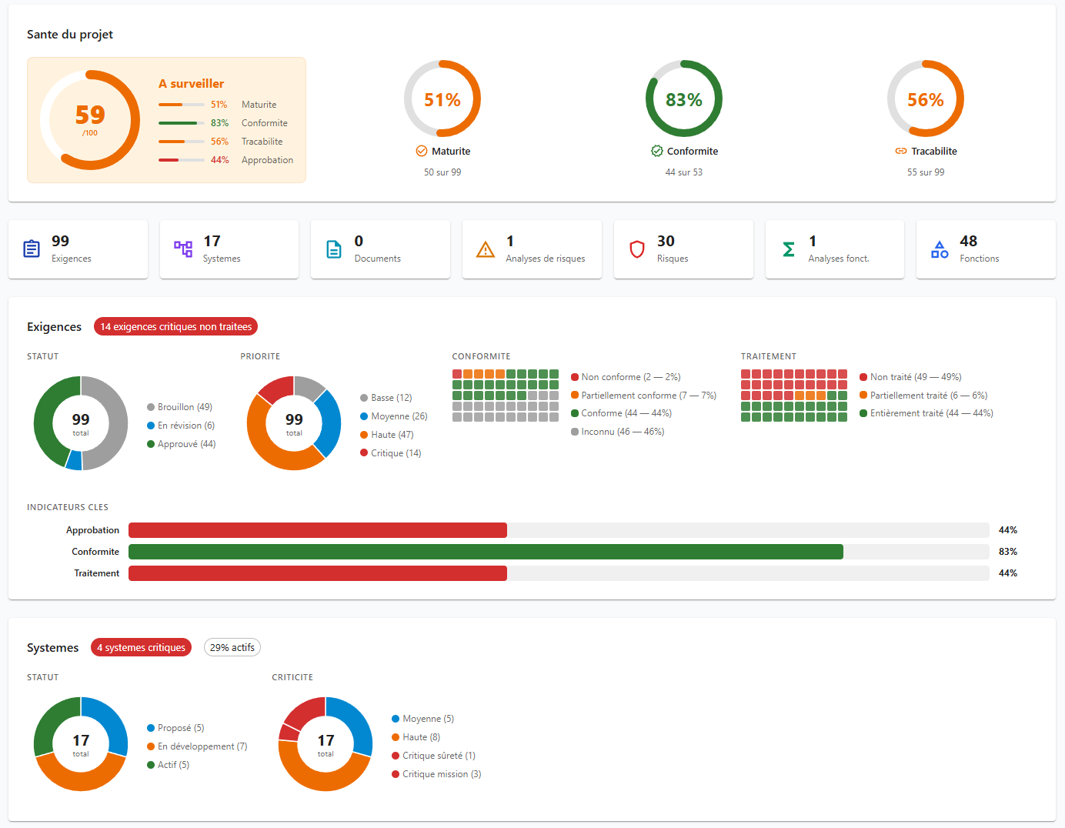Select the Systemes network icon

[182, 249]
